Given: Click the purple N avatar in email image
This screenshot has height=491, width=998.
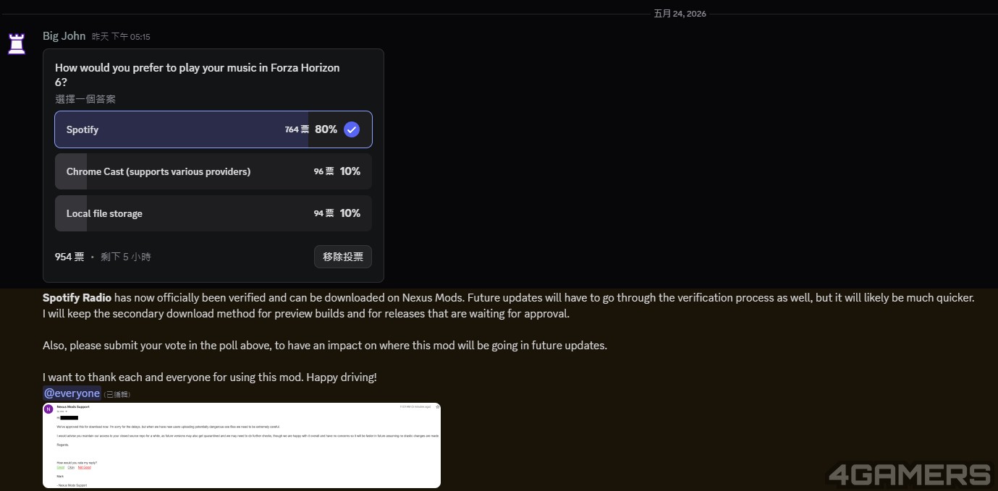Looking at the screenshot, I should coord(48,409).
